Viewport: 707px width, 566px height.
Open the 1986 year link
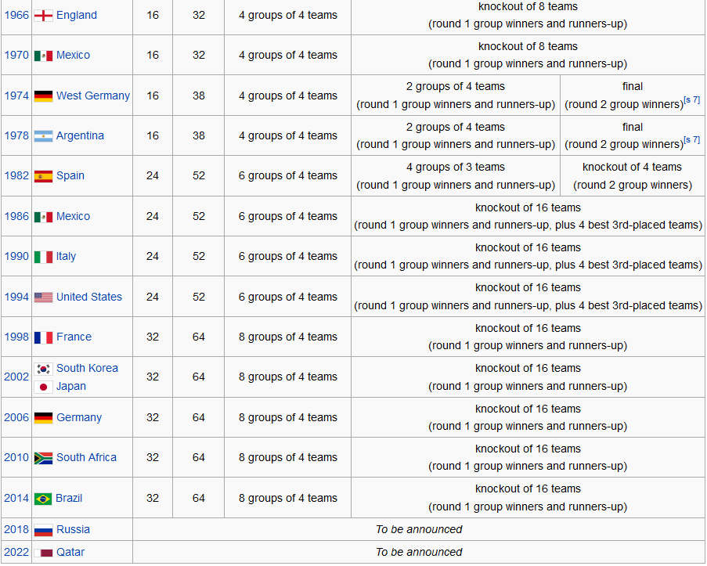click(16, 216)
